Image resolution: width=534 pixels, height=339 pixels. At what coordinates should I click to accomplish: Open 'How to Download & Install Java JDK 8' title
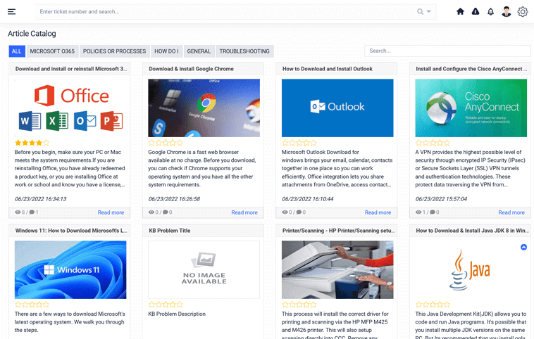[x=472, y=231]
